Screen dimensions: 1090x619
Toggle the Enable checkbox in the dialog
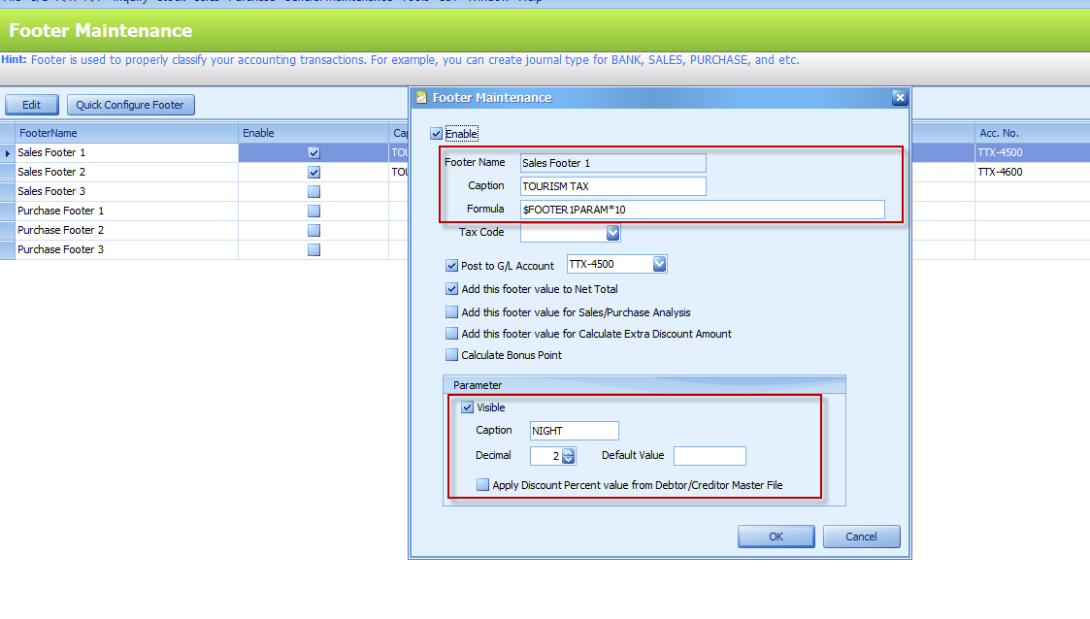437,134
